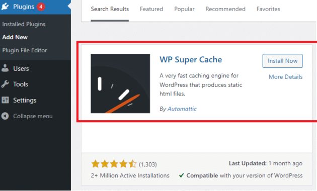Switch to the Favorites tab
The image size is (317, 191).
pos(268,9)
